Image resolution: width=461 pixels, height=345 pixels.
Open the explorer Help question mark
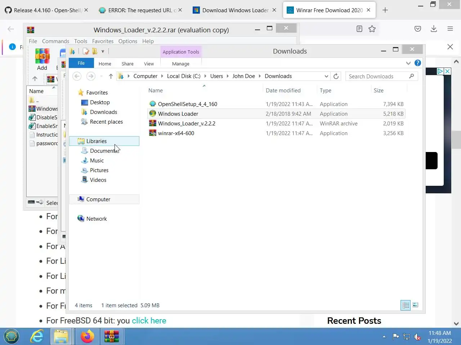coord(418,63)
